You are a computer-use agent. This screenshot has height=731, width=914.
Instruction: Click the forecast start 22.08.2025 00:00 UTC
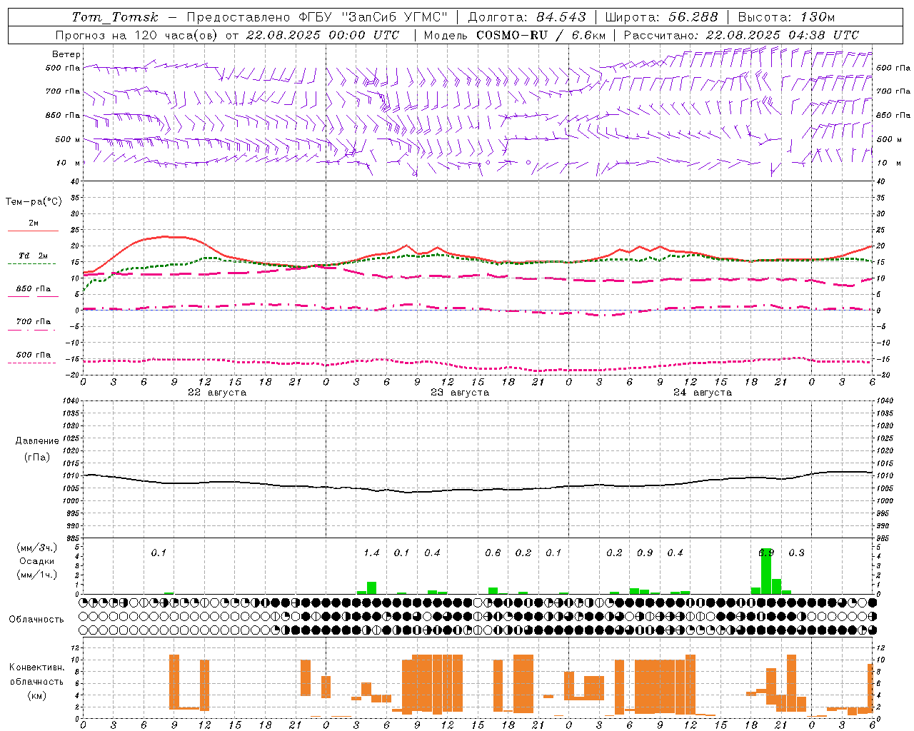(323, 35)
